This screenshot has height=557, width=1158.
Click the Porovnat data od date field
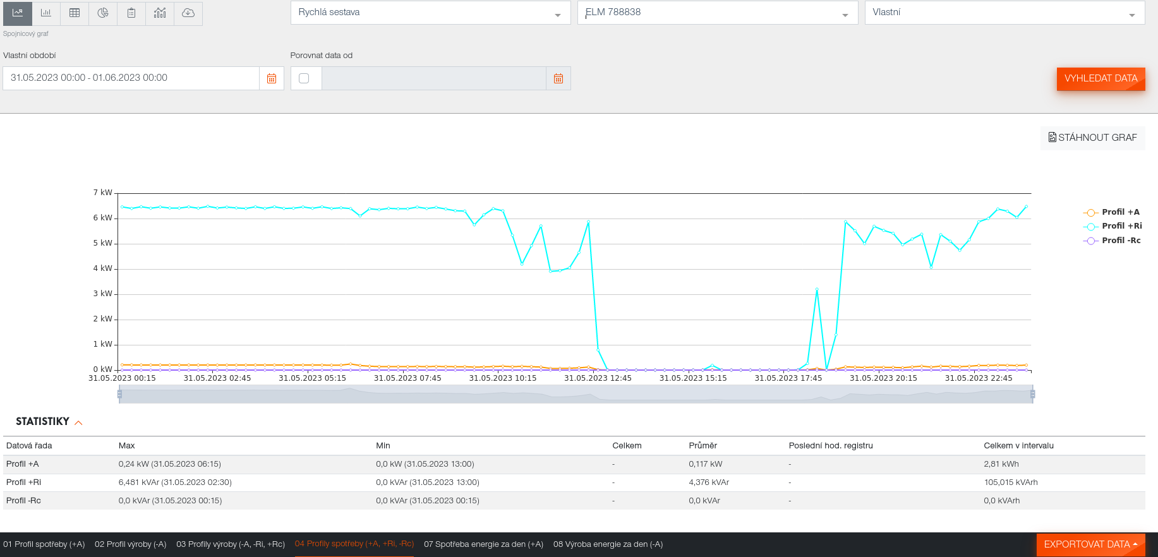(x=434, y=78)
